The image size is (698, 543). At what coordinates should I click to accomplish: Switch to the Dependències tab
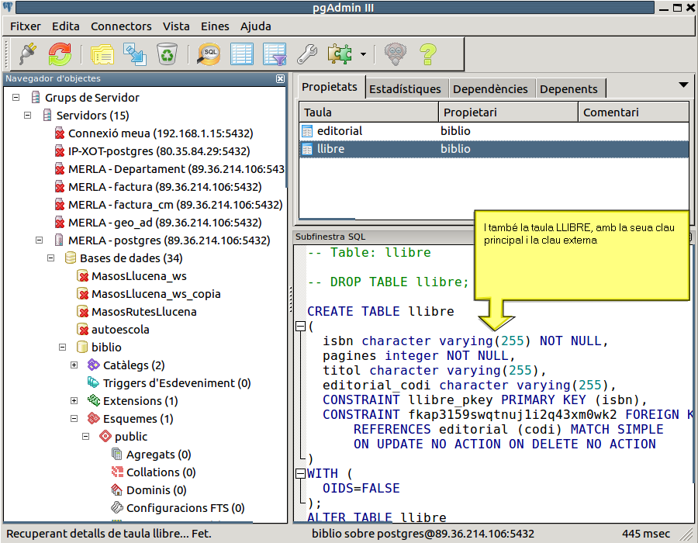[491, 89]
